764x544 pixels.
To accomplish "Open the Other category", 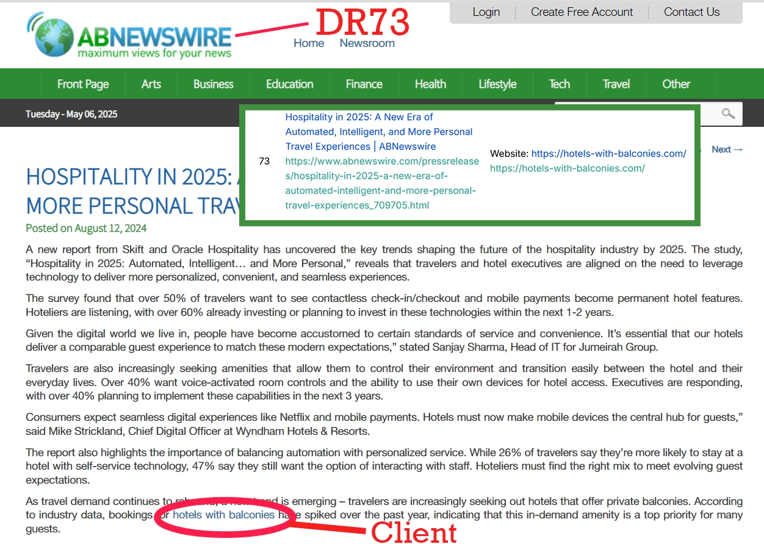I will [x=676, y=84].
